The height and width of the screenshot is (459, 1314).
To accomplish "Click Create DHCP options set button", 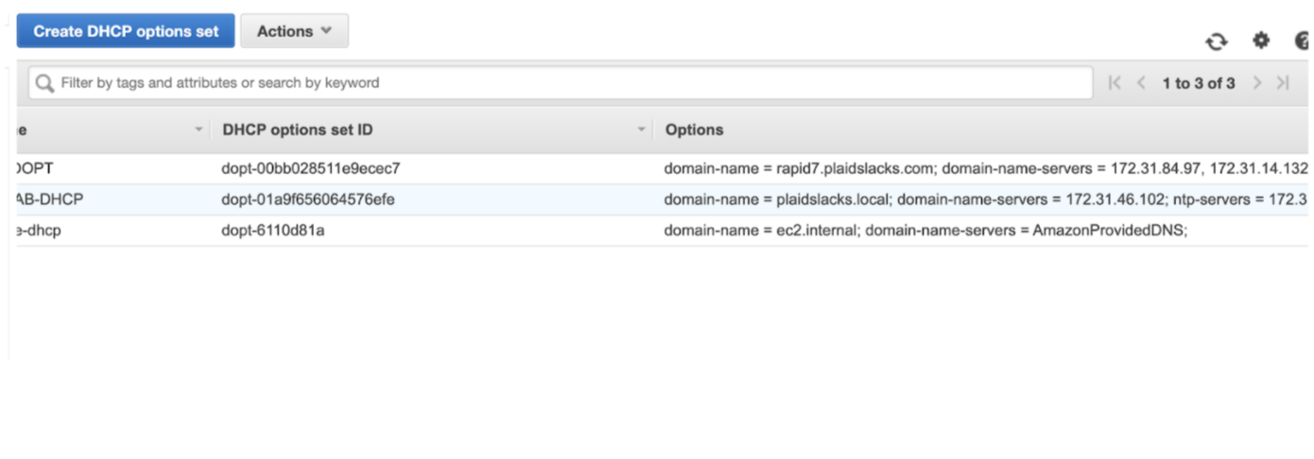I will 126,31.
